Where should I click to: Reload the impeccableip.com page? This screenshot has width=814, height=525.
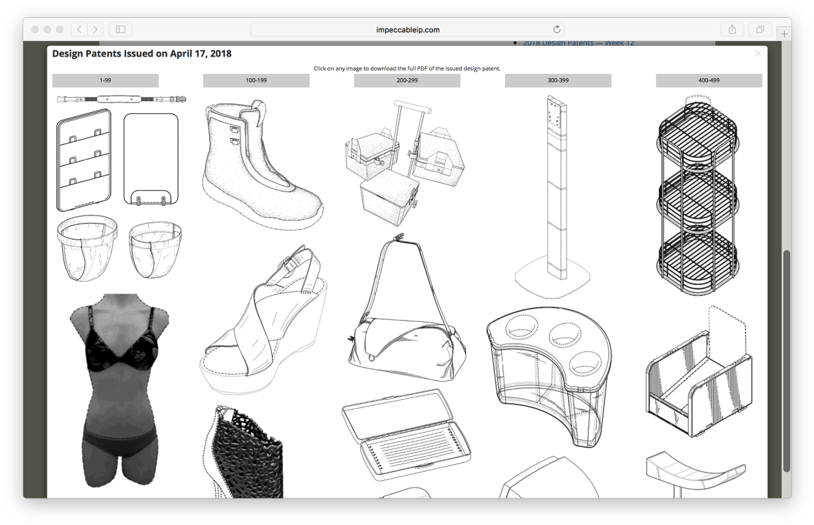click(x=556, y=29)
